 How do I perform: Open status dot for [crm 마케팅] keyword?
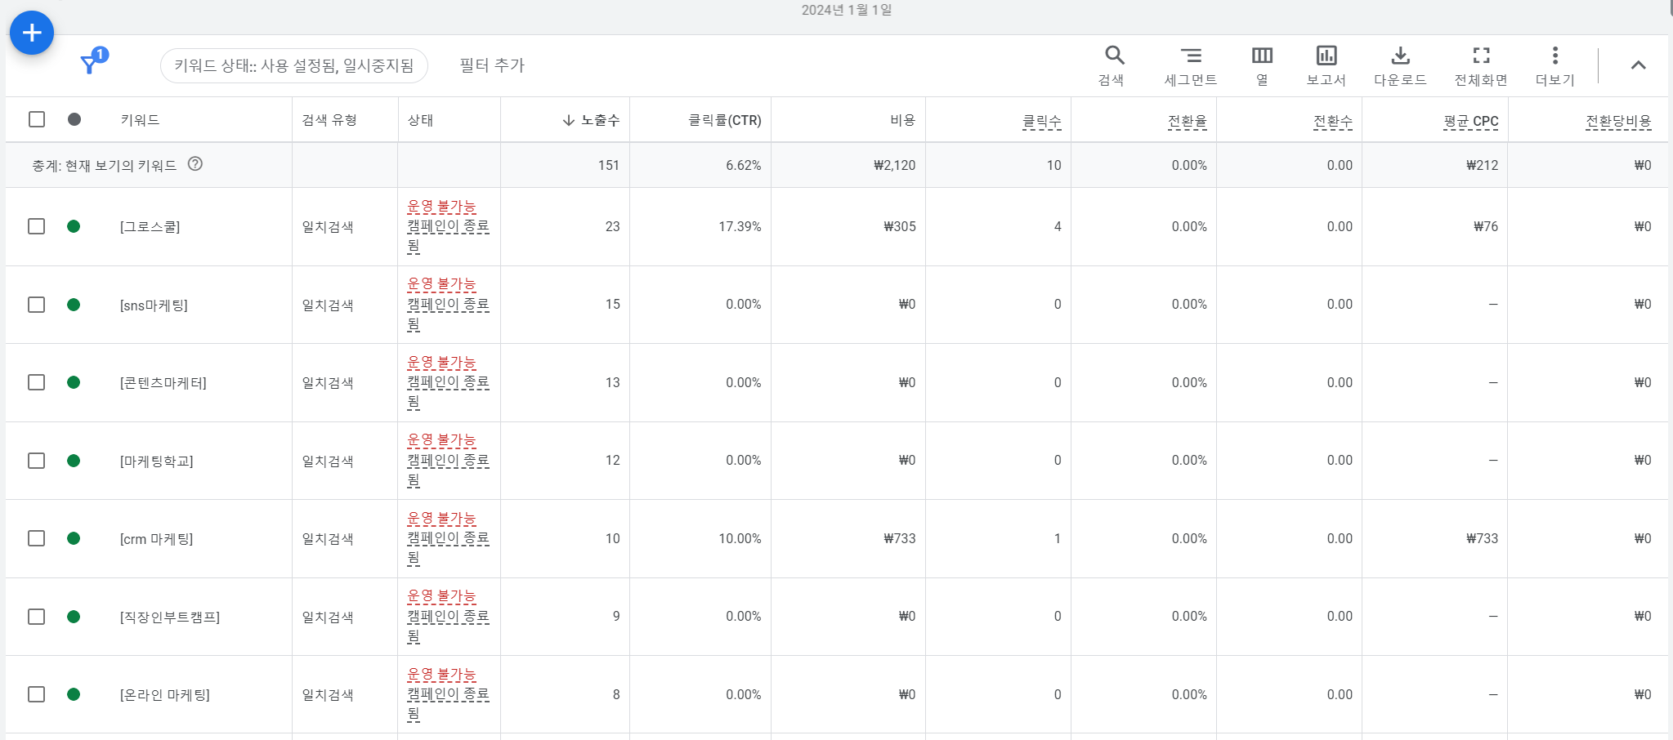coord(74,538)
